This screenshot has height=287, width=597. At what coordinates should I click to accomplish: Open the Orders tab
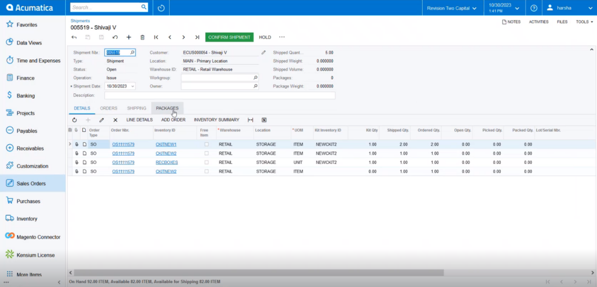(108, 108)
